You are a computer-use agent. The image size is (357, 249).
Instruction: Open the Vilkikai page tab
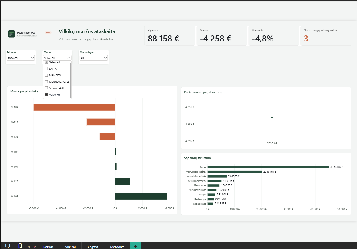tap(70, 247)
